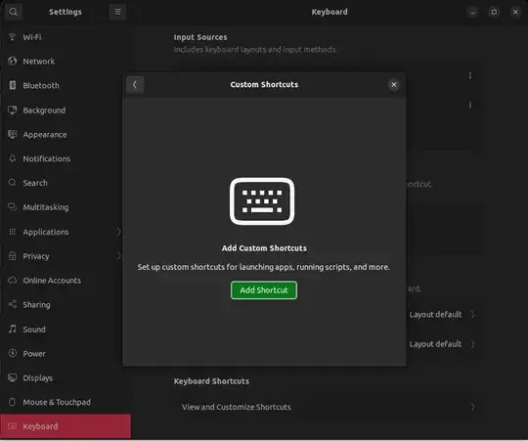Viewport: 528px width, 441px height.
Task: Click the Bluetooth sidebar icon
Action: tap(12, 85)
